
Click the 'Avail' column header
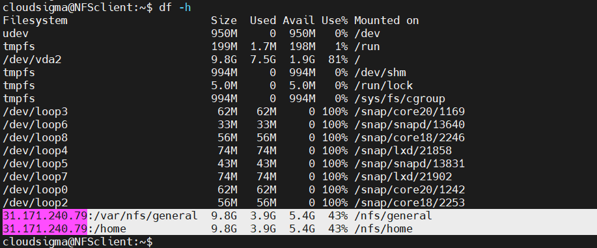coord(299,20)
